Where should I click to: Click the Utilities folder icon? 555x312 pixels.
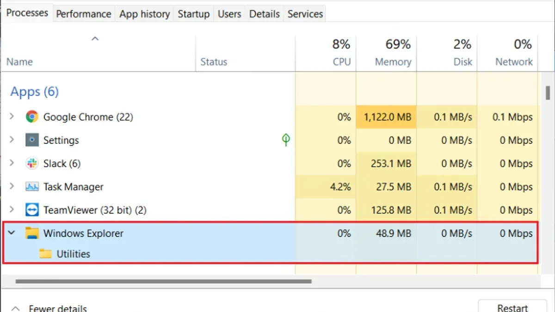coord(45,253)
